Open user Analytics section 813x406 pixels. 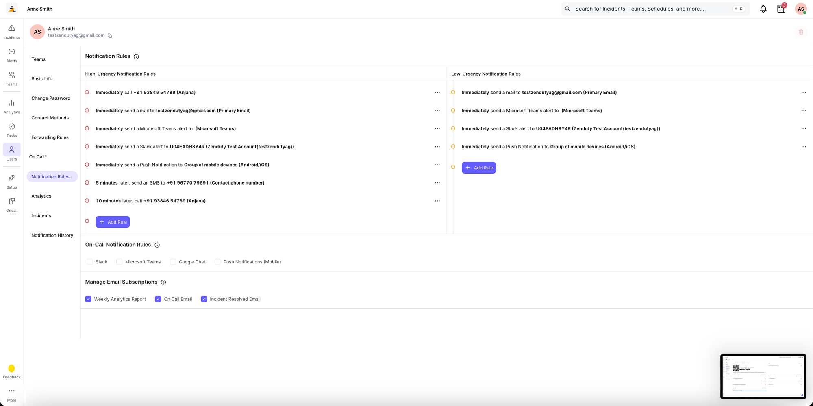(41, 196)
